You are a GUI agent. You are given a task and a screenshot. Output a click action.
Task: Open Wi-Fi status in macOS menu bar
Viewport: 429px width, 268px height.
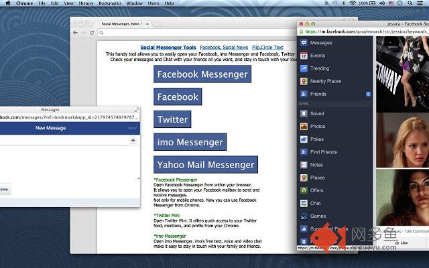pos(353,3)
